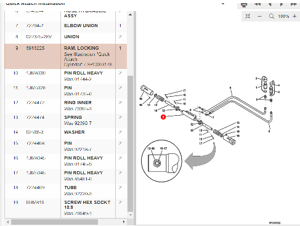Select the red callout 9 on the diagram
300x226 pixels.
(x=163, y=117)
